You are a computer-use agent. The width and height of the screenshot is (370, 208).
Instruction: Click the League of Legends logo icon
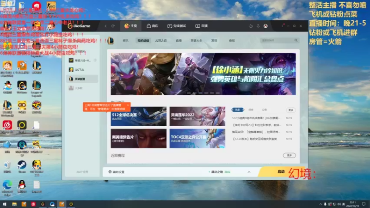pyautogui.click(x=111, y=41)
